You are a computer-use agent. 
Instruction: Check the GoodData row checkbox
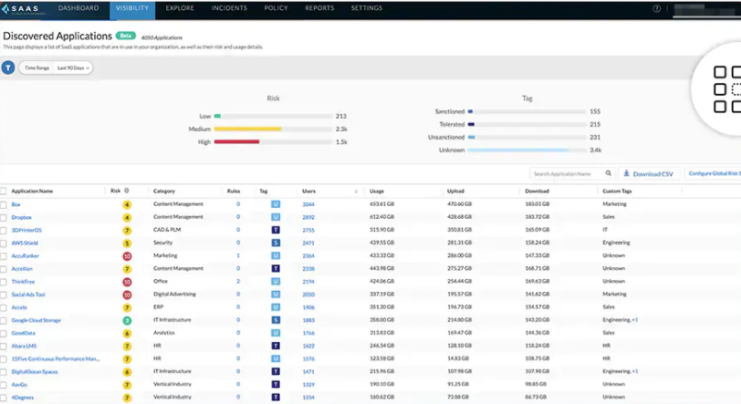(4, 333)
